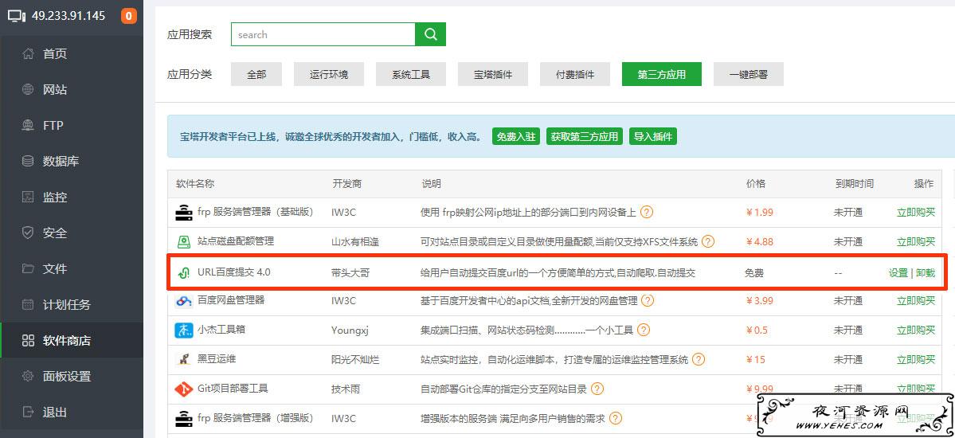Viewport: 955px width, 438px height.
Task: Open help icon for frp 基础版 description
Action: click(647, 212)
